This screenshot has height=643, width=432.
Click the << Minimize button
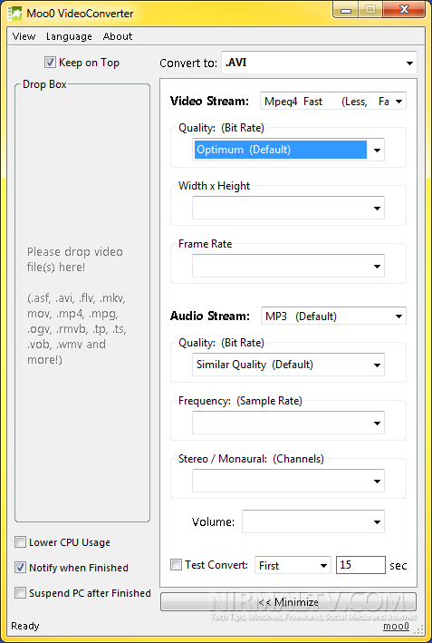click(288, 601)
